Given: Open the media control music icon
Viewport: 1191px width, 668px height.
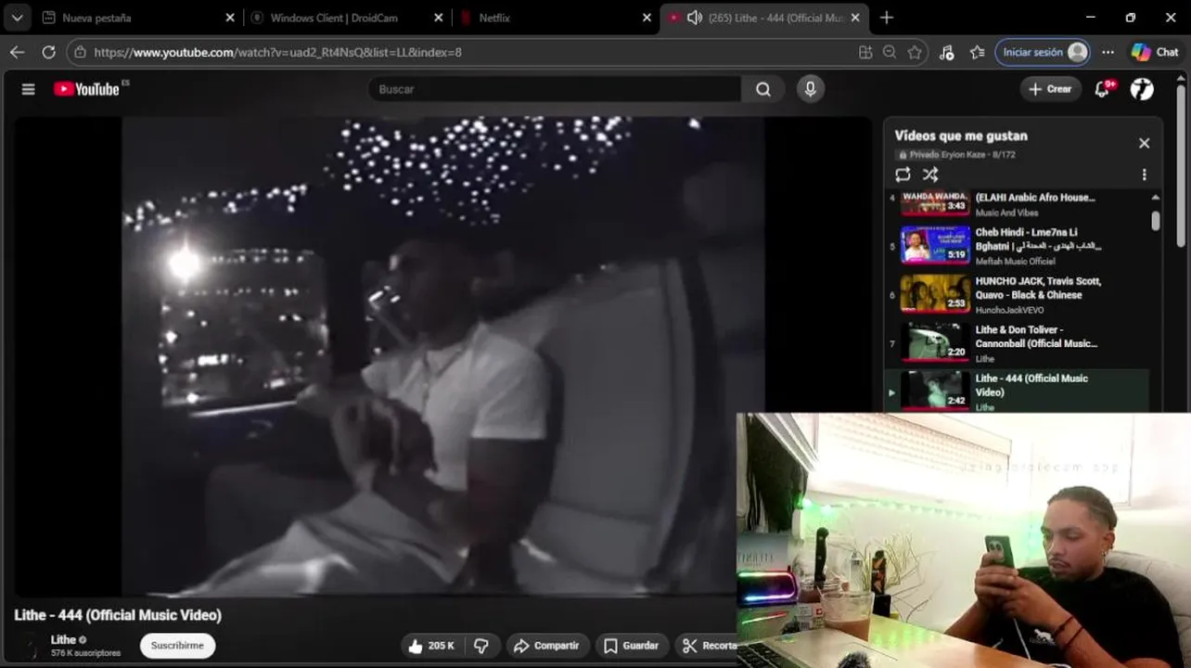Looking at the screenshot, I should (946, 52).
